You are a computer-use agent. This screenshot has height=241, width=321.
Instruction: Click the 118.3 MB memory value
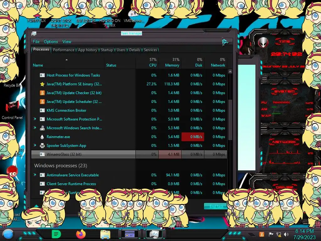point(171,84)
